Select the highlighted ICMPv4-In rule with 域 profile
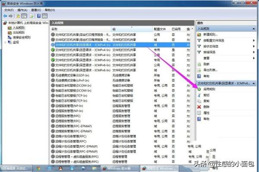This screenshot has width=259, height=172. (x=120, y=45)
